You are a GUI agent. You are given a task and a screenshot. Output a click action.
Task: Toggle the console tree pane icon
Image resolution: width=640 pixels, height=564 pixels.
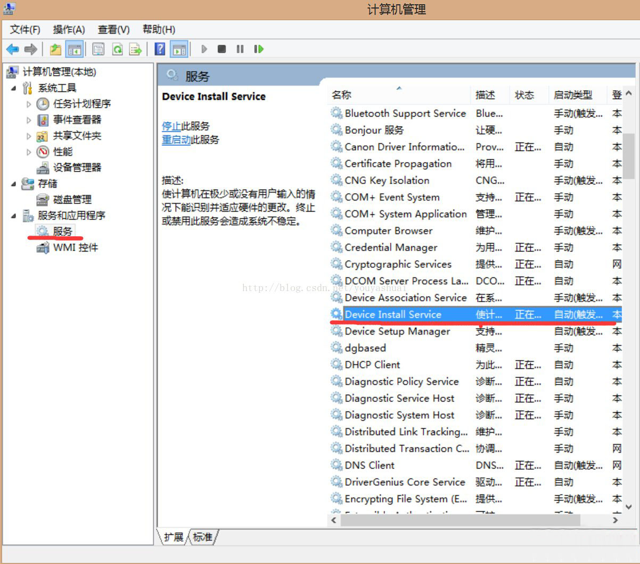pyautogui.click(x=75, y=49)
